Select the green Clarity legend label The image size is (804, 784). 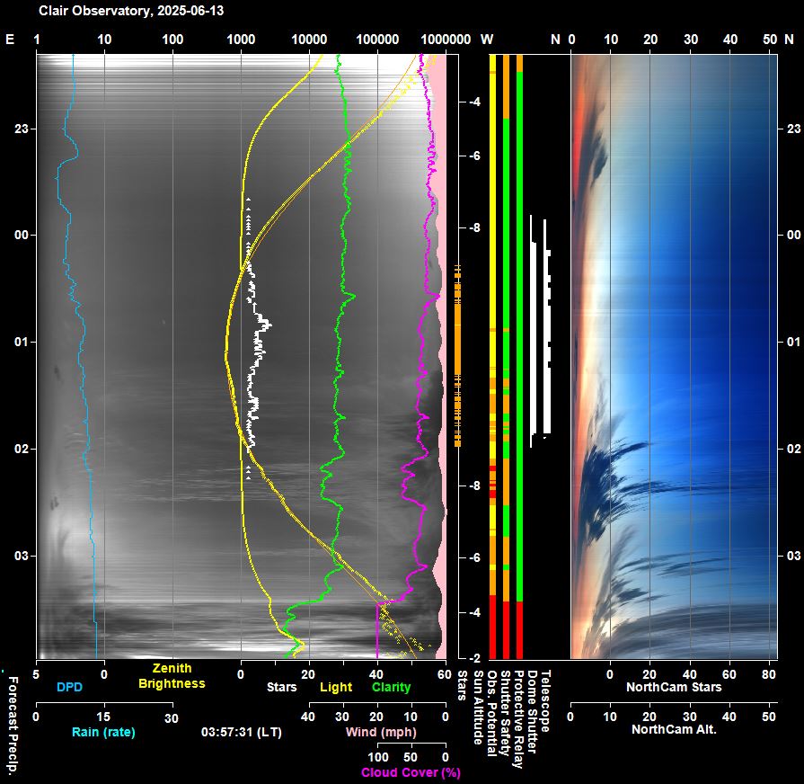click(x=391, y=687)
